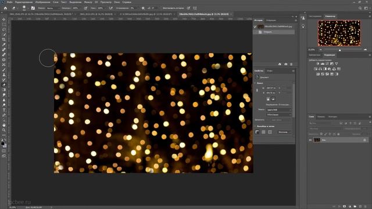Toggle rulers icon in Properties panel

(257, 132)
